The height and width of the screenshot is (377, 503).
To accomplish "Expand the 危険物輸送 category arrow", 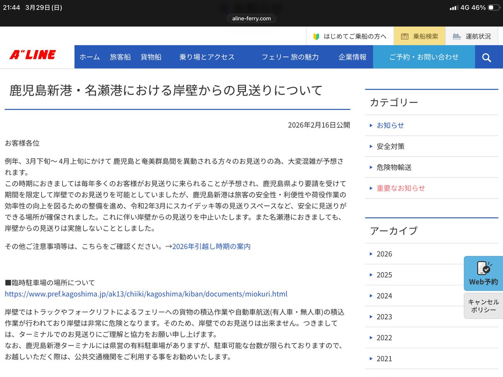I will pyautogui.click(x=371, y=167).
